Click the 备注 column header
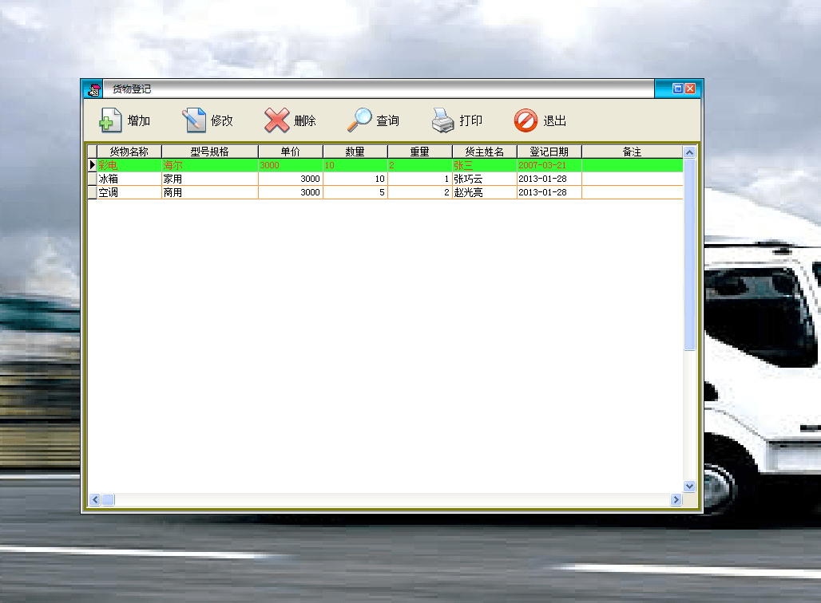 (632, 152)
